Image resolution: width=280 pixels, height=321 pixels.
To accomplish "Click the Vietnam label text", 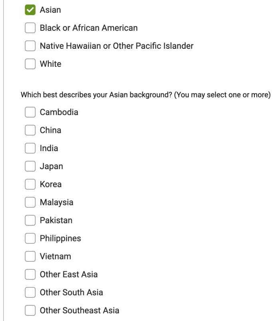I will [56, 256].
